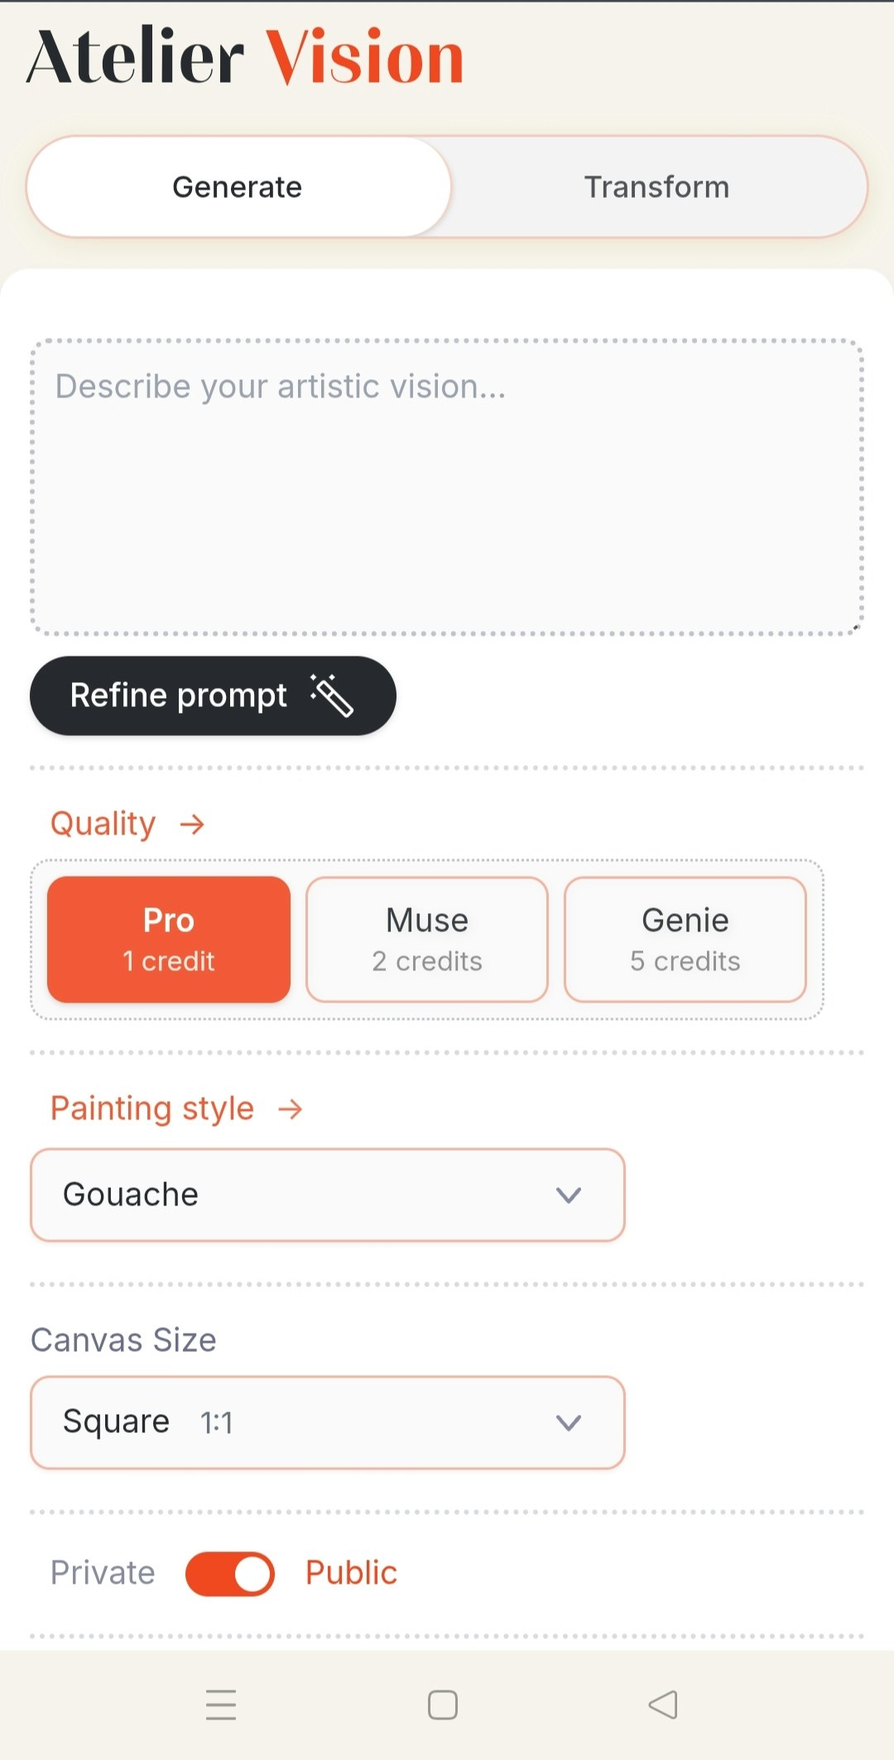The width and height of the screenshot is (894, 1760).
Task: Pick the Genie 5 credits quality option
Action: (685, 940)
